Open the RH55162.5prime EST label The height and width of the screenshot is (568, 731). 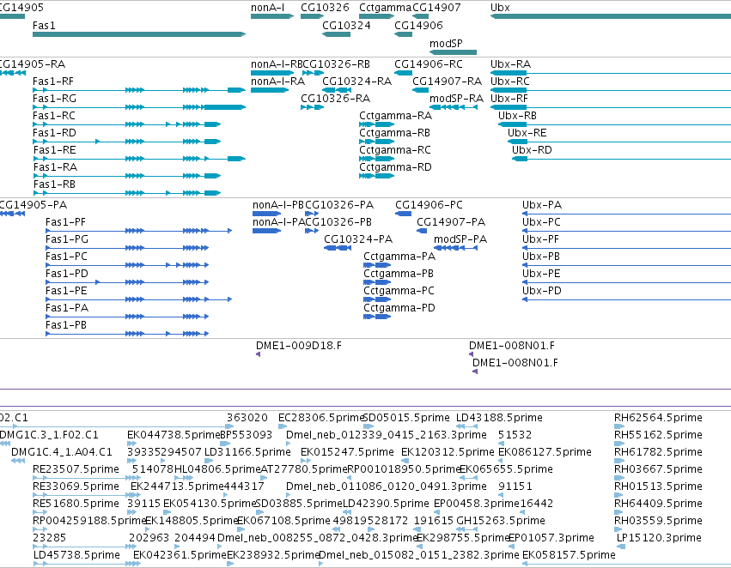point(658,435)
